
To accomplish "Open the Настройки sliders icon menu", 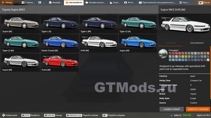I will (x=185, y=3).
